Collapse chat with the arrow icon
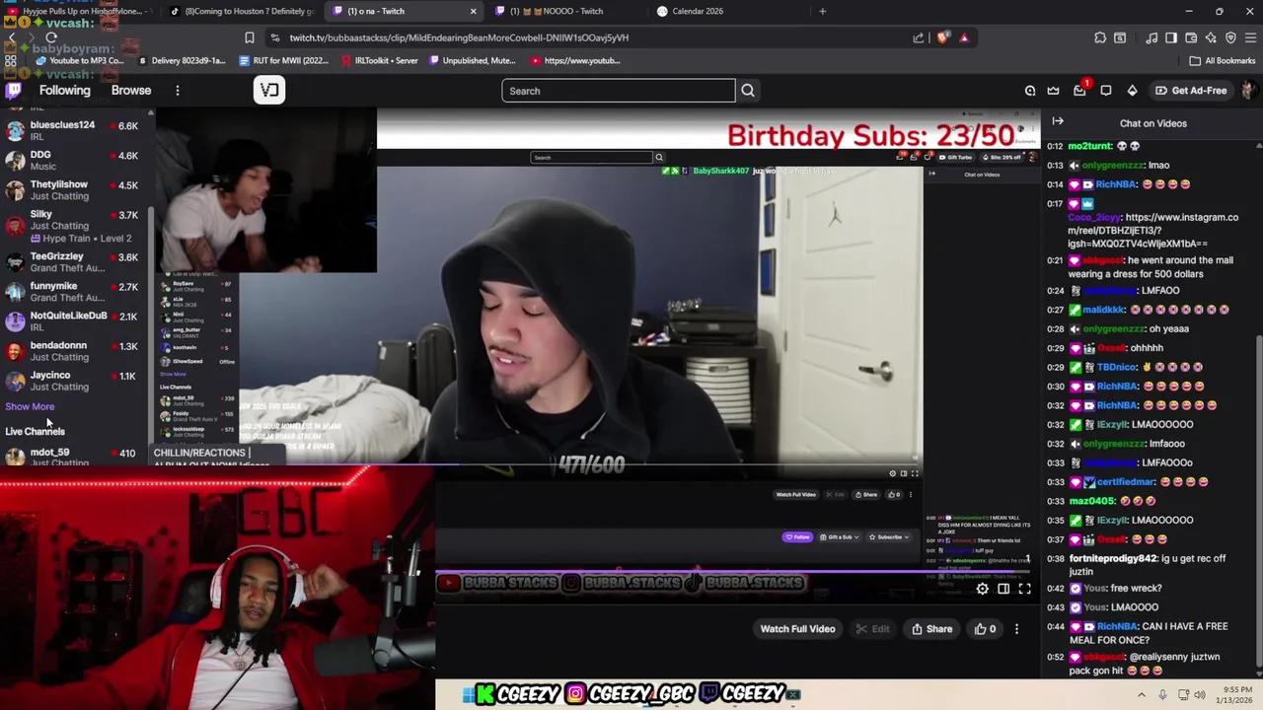Screen dimensions: 1263x710 tap(1058, 121)
